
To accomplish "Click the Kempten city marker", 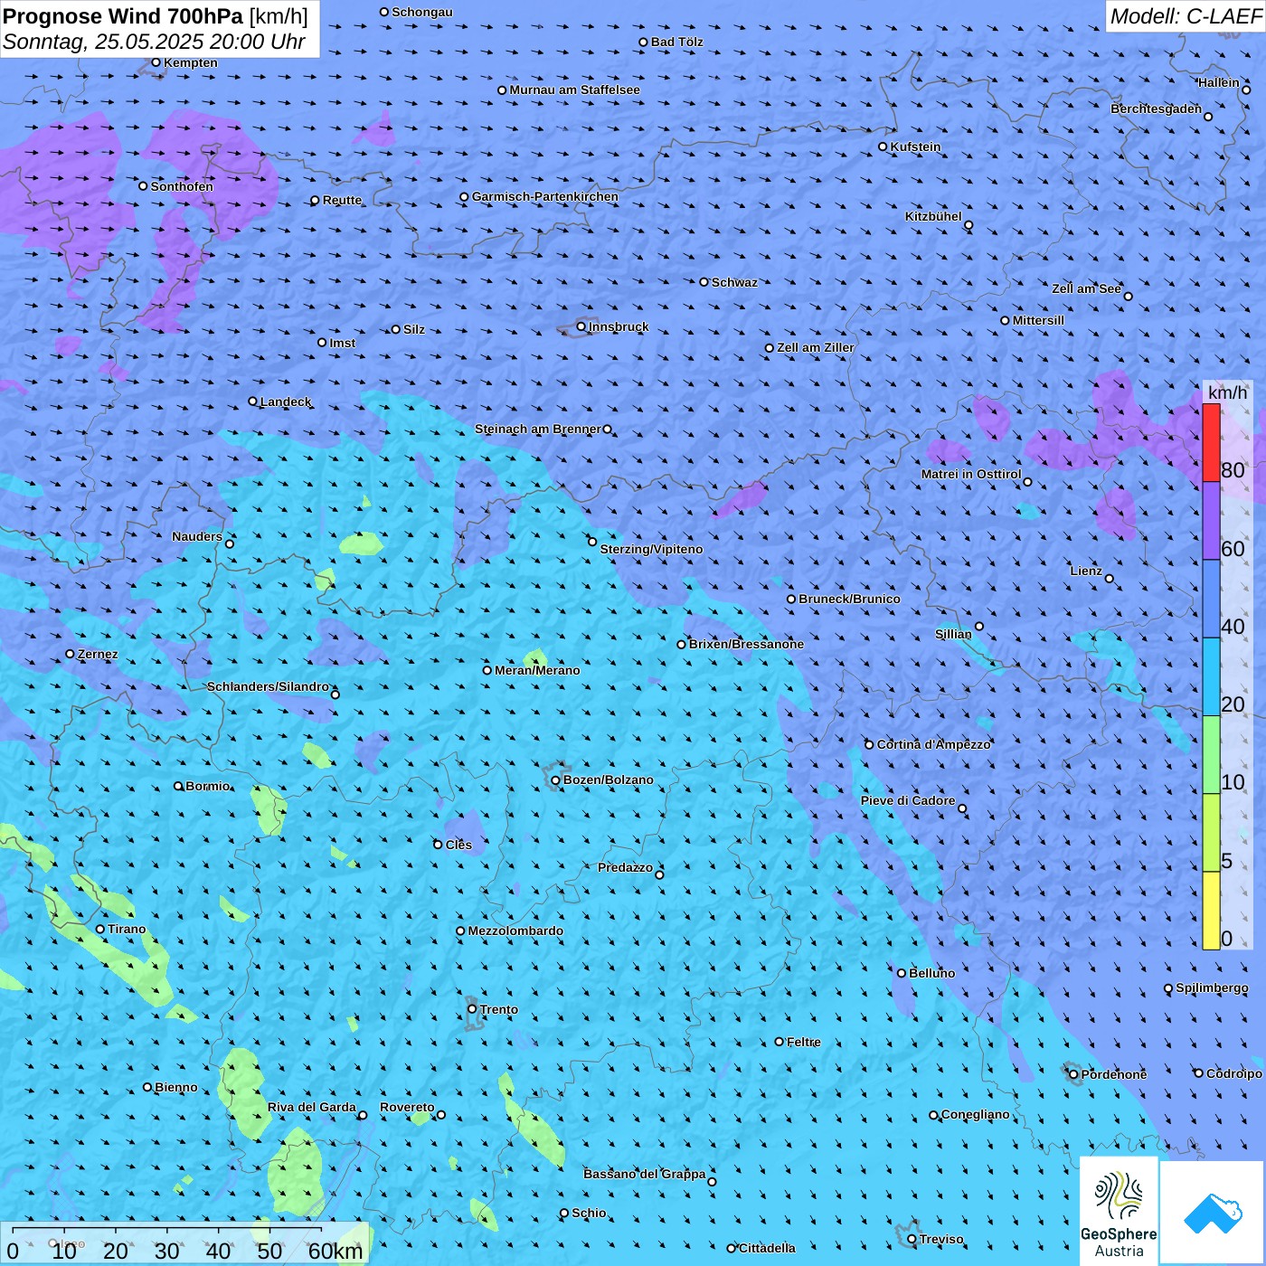I will tap(156, 62).
